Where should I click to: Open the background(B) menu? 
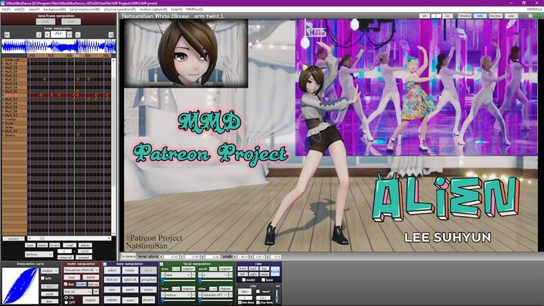tap(54, 9)
